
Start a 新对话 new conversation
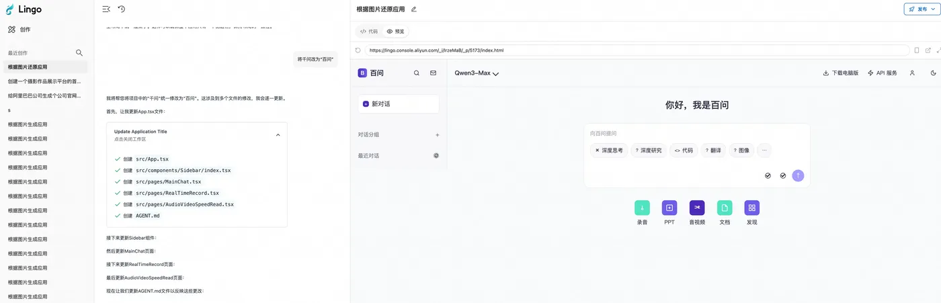[x=399, y=104]
